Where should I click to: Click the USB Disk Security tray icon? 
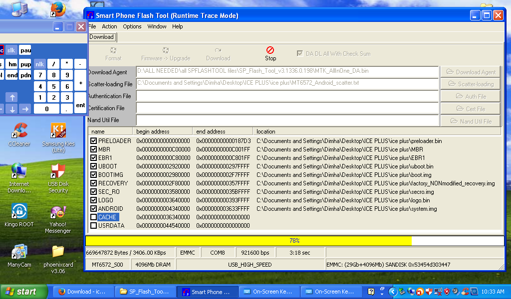429,292
